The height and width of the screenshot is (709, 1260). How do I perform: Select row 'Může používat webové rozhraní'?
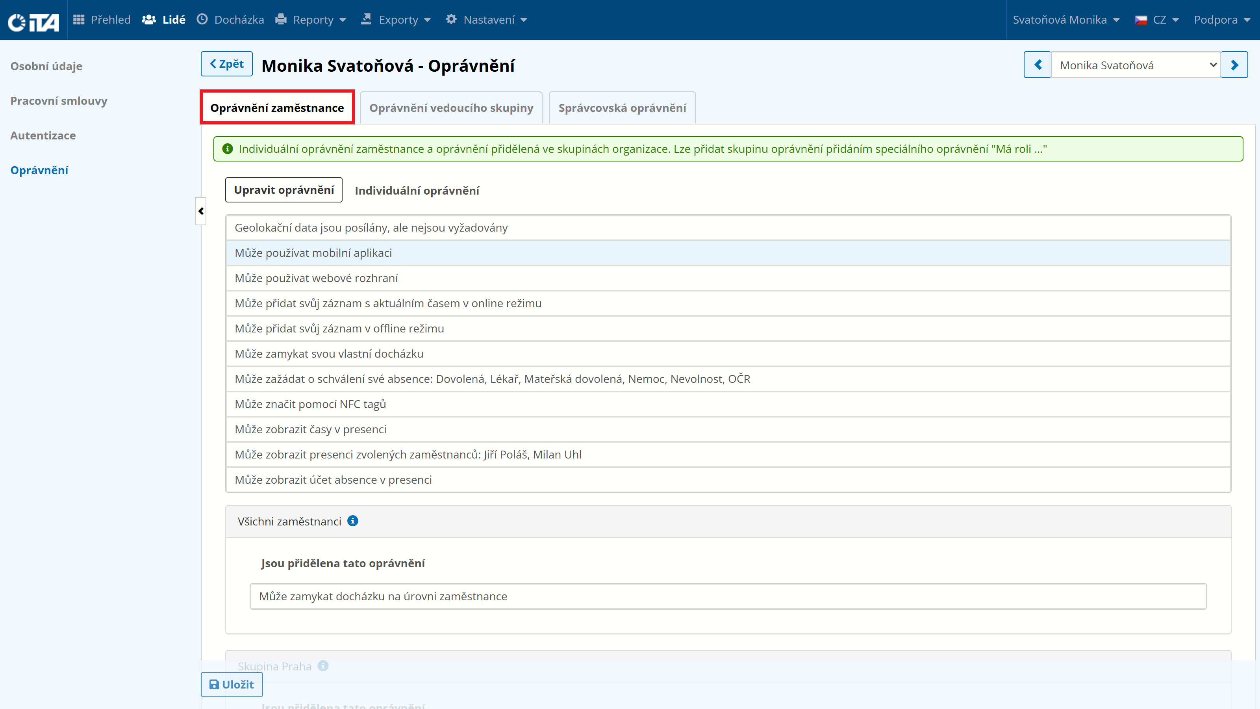[x=728, y=278]
